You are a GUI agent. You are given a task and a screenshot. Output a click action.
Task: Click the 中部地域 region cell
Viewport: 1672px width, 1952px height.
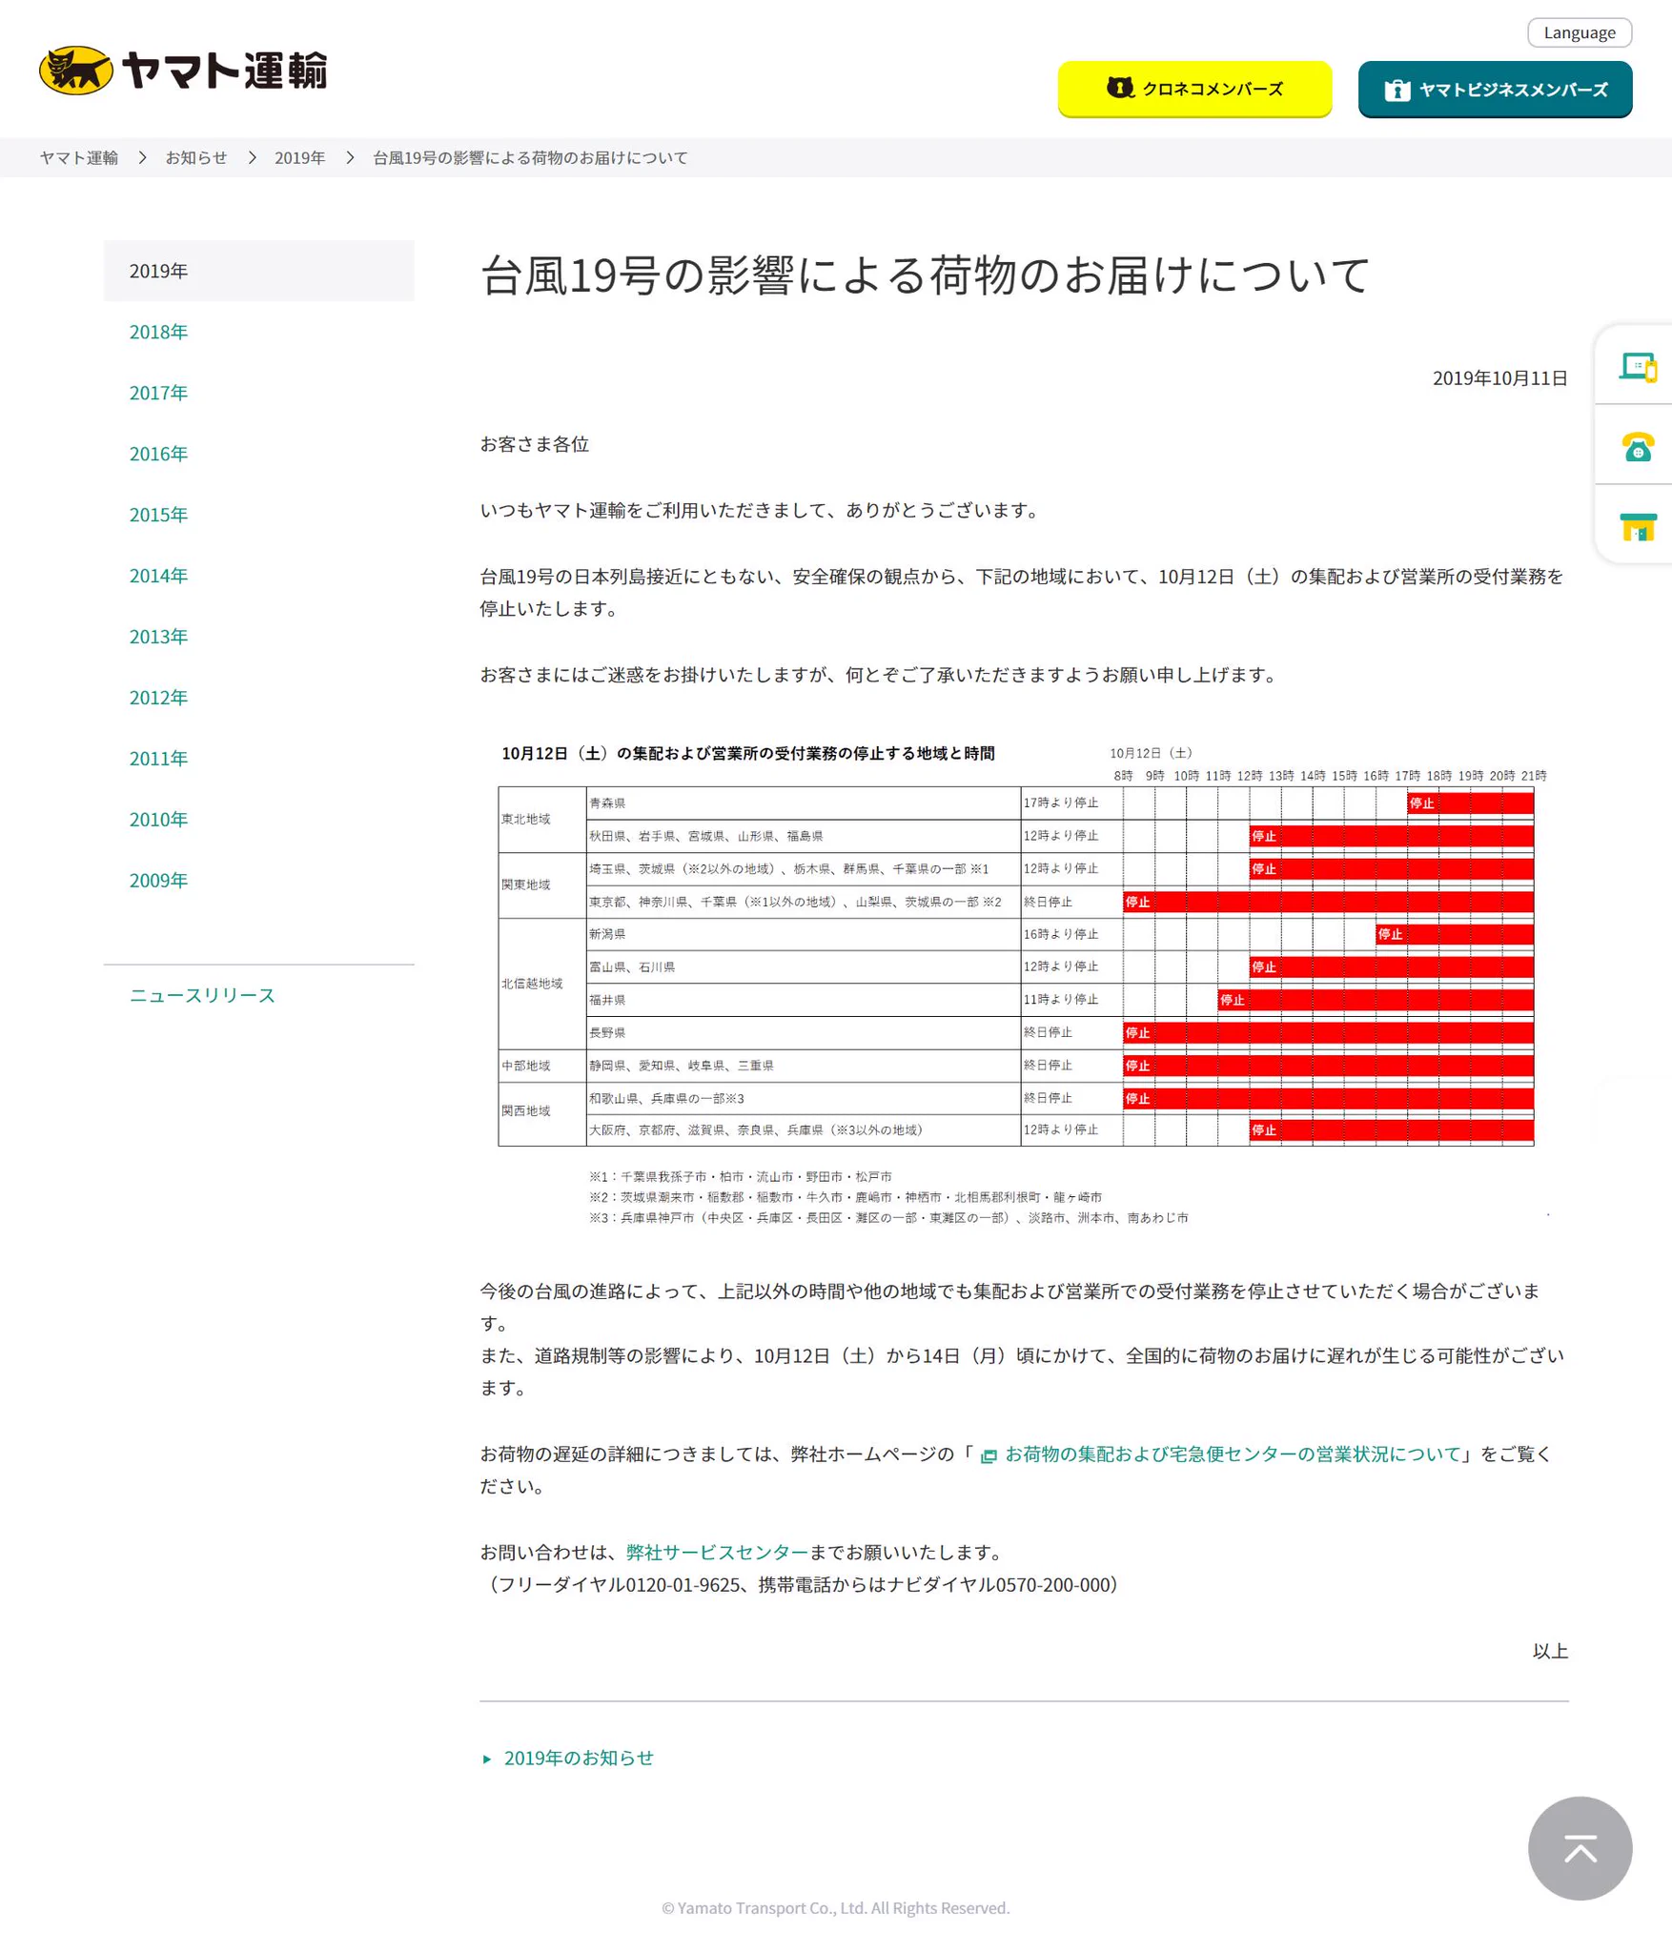541,1066
